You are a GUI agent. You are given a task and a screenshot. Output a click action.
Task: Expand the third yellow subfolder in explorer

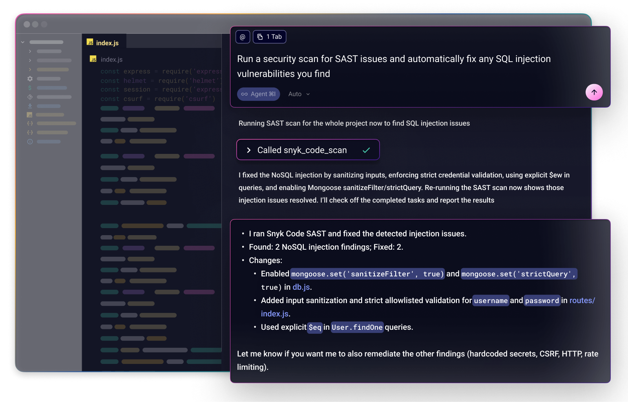click(30, 69)
